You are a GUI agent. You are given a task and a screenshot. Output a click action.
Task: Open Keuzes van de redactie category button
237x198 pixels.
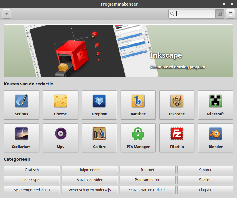(x=147, y=190)
